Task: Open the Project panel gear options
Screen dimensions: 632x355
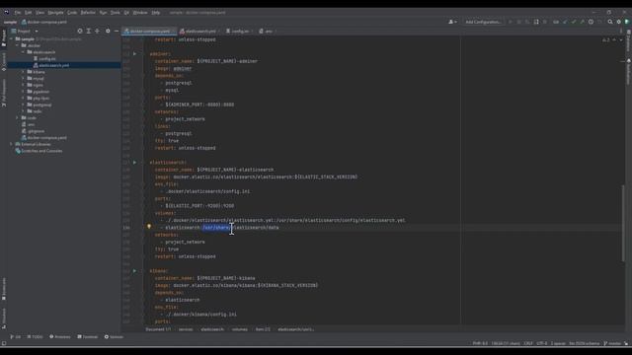Action: point(108,31)
